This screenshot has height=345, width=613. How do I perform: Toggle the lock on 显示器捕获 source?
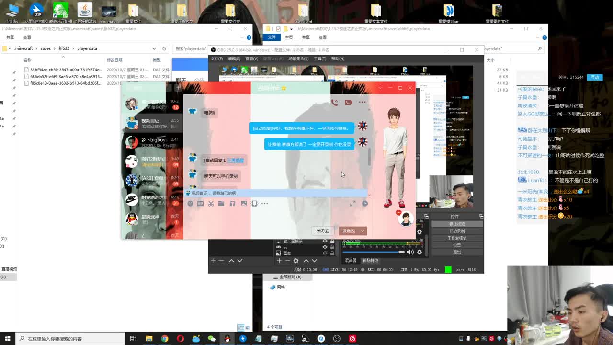click(x=332, y=241)
